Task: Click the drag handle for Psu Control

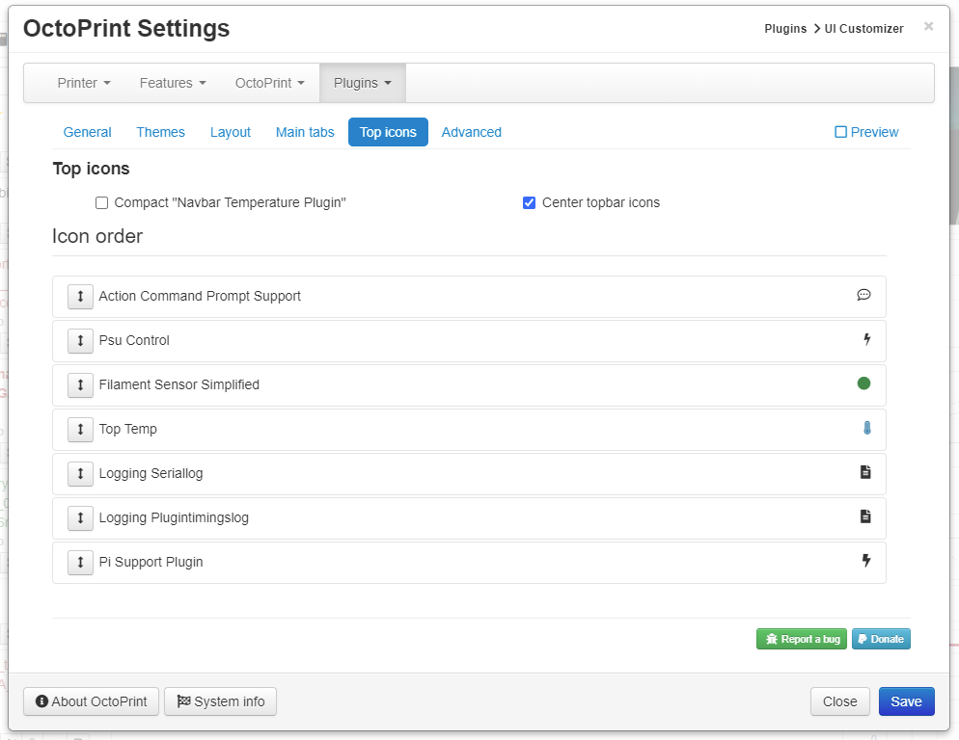Action: (80, 341)
